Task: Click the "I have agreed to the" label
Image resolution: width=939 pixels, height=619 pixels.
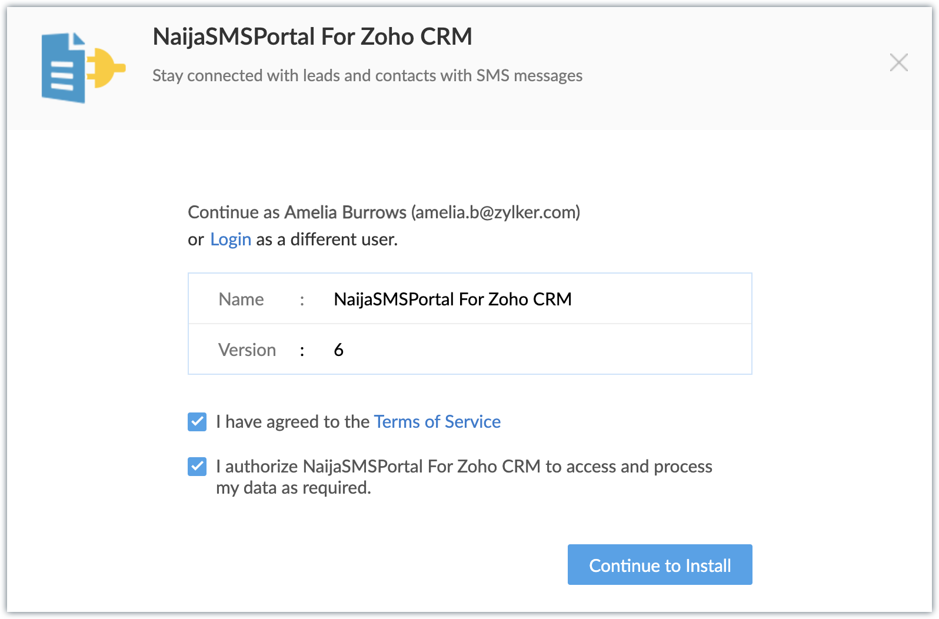Action: click(292, 422)
